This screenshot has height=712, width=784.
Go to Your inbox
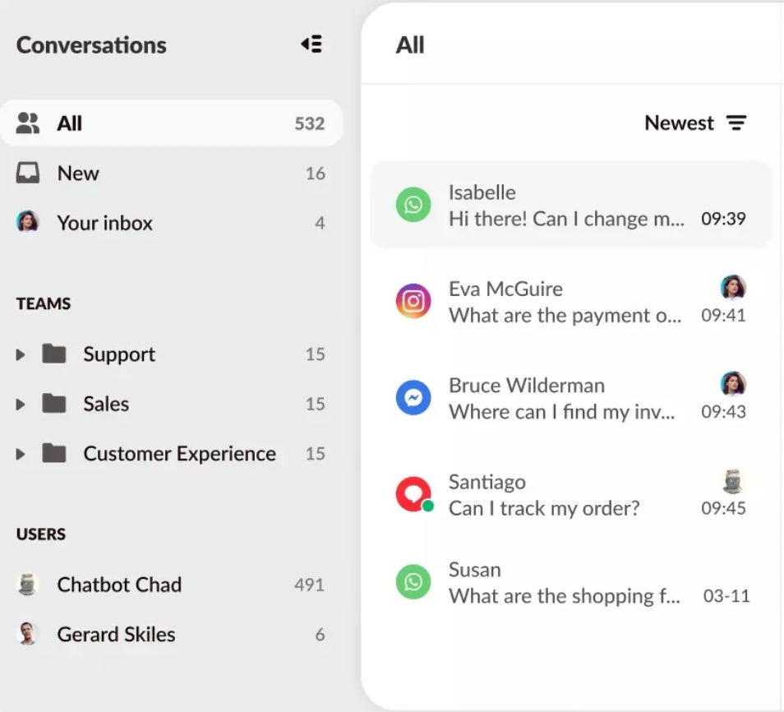104,223
